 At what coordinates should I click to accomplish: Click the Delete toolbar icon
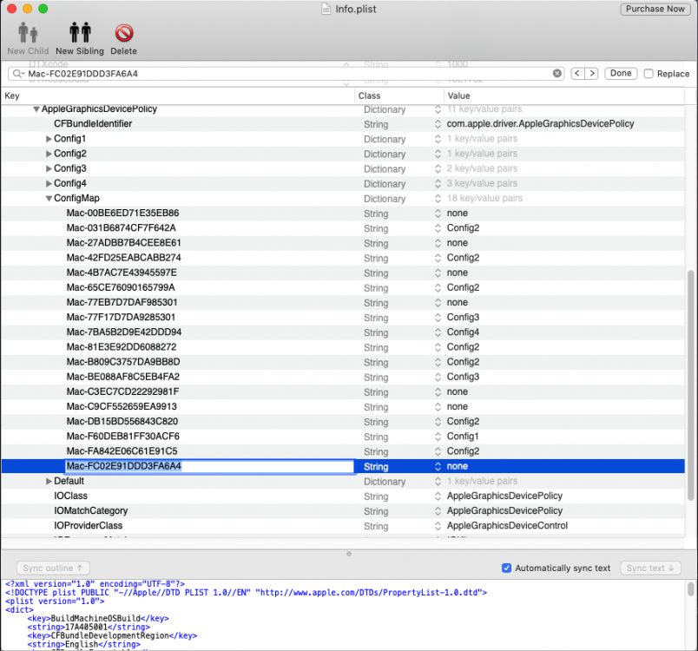click(x=124, y=33)
